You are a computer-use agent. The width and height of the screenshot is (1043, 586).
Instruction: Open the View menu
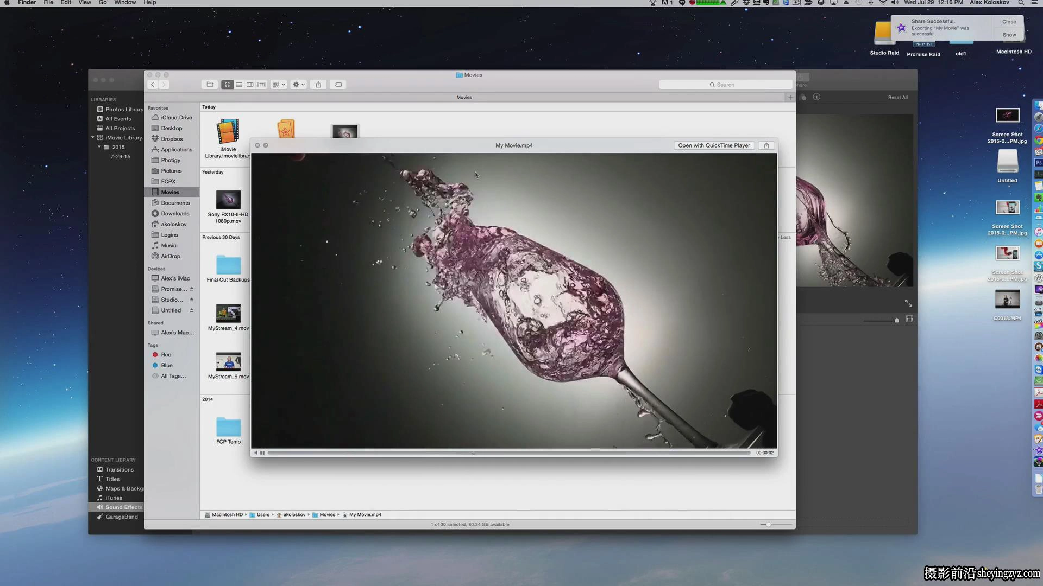click(85, 3)
